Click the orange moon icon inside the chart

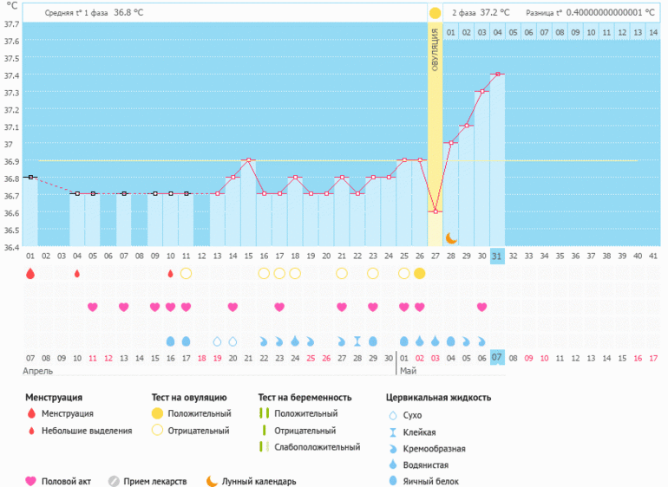coord(451,237)
